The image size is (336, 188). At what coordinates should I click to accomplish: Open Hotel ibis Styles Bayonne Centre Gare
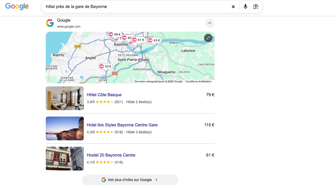pos(122,125)
